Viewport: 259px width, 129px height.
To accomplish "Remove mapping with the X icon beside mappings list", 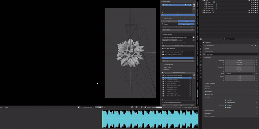I will (194, 78).
